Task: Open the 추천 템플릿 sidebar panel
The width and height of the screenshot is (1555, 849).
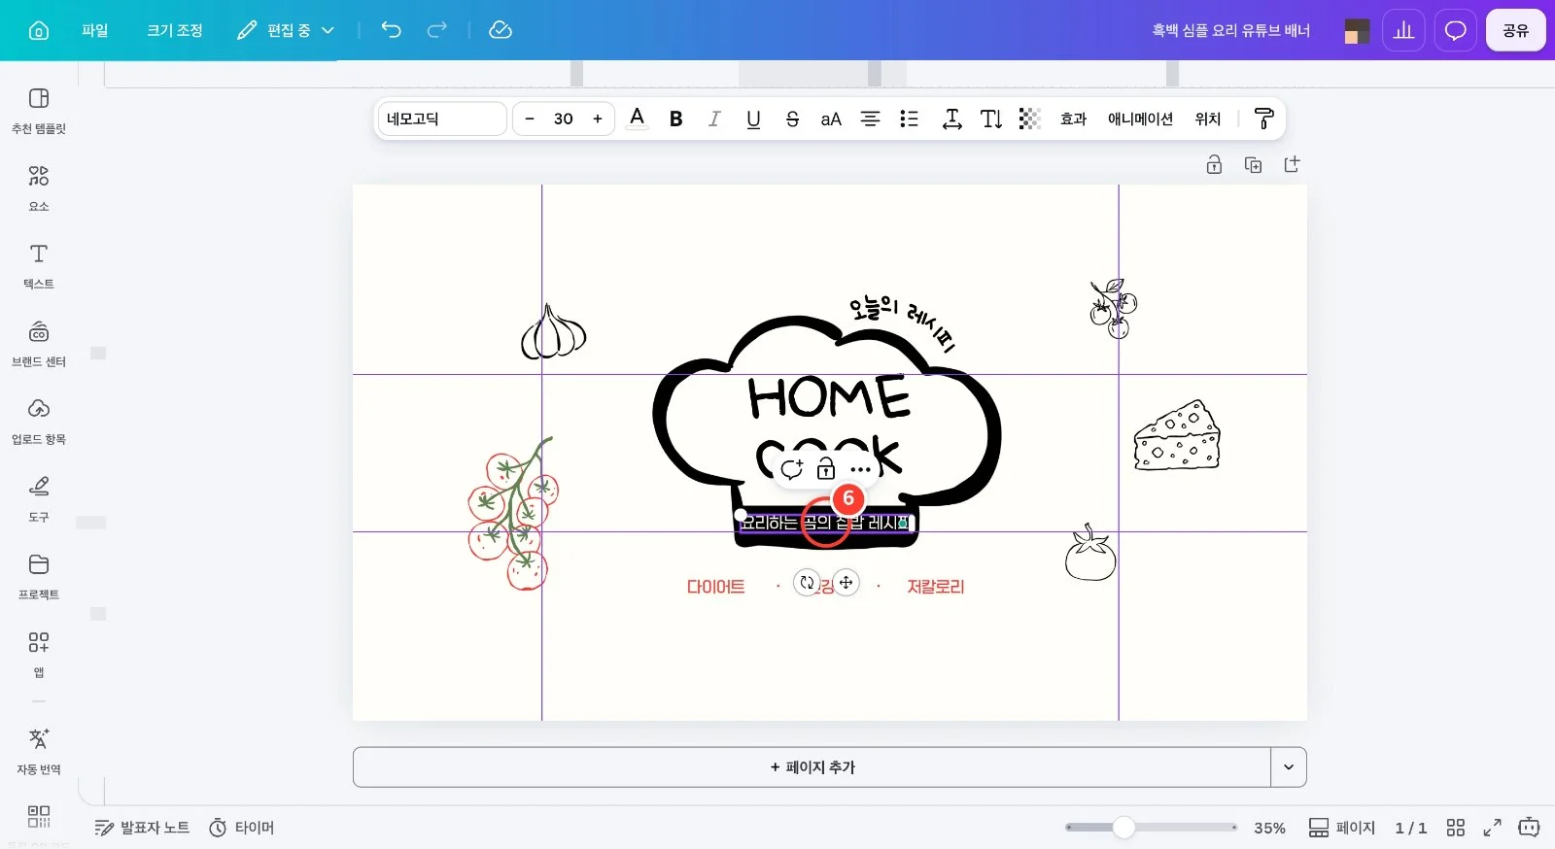Action: pyautogui.click(x=39, y=111)
